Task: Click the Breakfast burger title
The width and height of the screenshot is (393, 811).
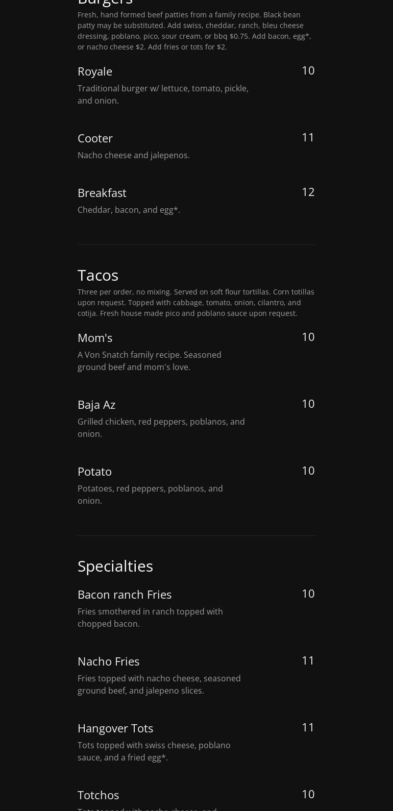Action: [102, 193]
